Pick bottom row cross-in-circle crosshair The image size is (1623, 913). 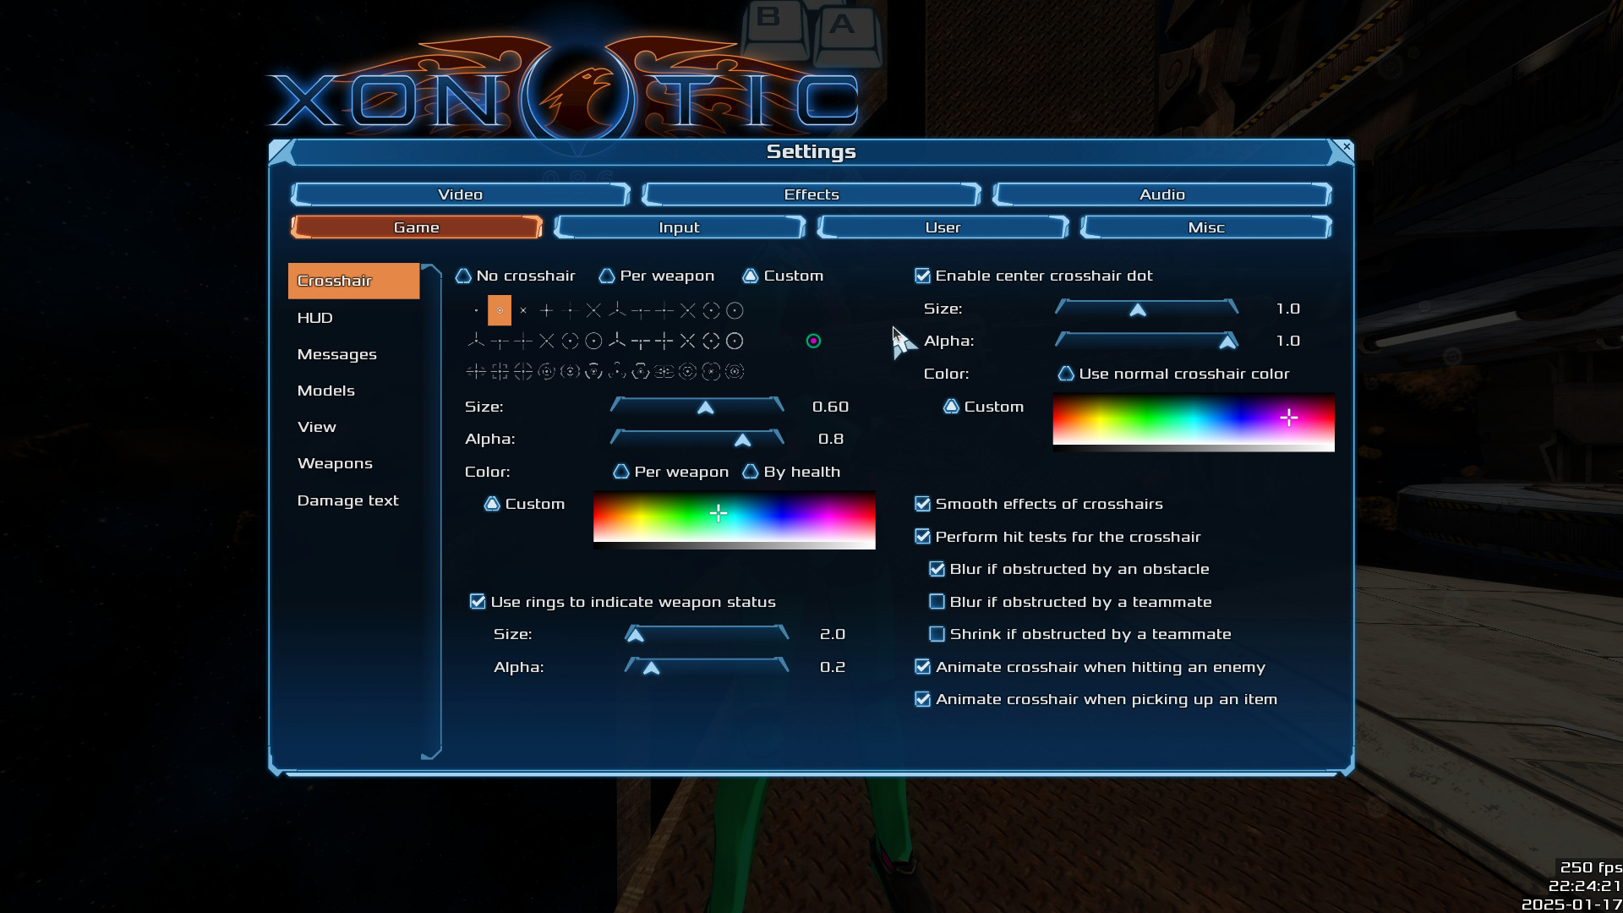523,371
